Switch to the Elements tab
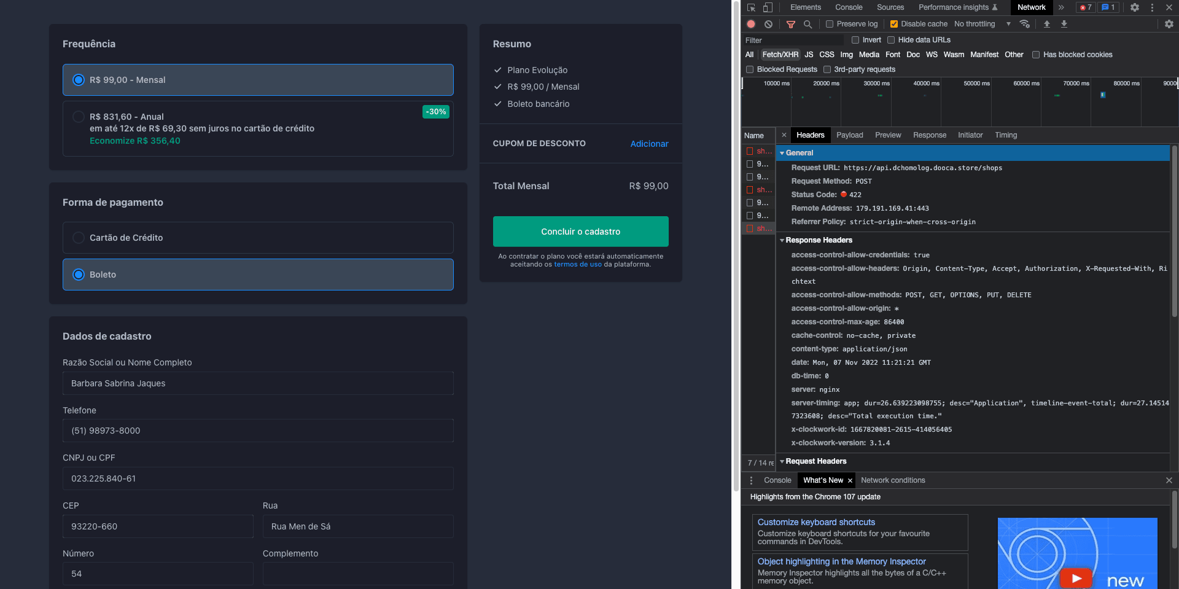Image resolution: width=1179 pixels, height=589 pixels. pos(805,7)
